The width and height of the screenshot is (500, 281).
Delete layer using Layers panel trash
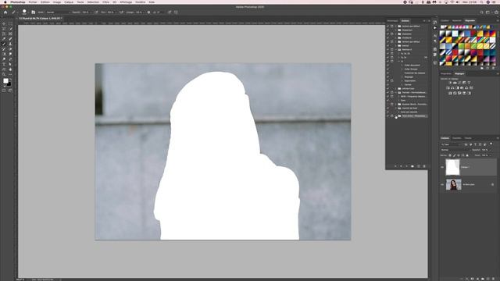coord(493,279)
